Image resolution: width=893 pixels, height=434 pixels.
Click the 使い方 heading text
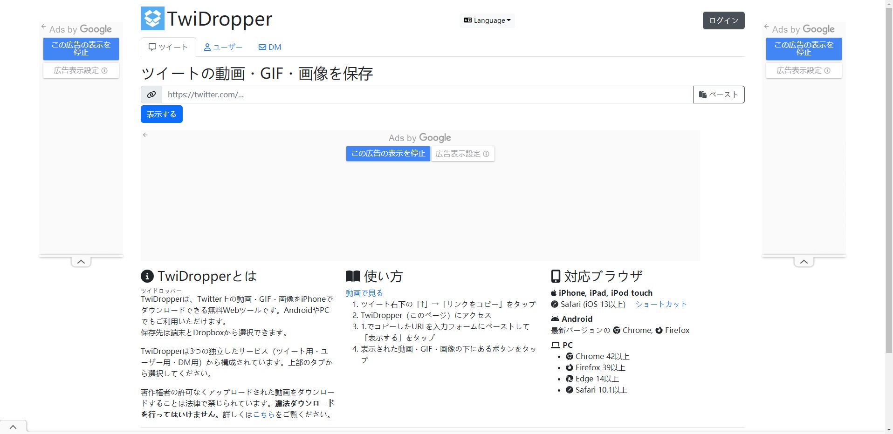point(383,276)
